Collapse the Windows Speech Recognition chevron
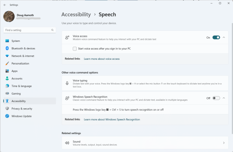Screen dimensions: 233x152 point(224,98)
